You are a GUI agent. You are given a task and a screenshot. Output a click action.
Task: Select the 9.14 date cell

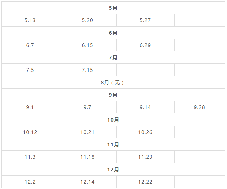[x=145, y=107]
